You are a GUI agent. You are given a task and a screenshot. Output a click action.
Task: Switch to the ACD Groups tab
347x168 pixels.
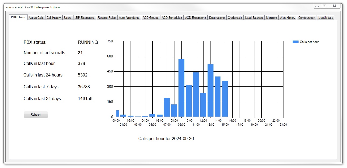[150, 18]
